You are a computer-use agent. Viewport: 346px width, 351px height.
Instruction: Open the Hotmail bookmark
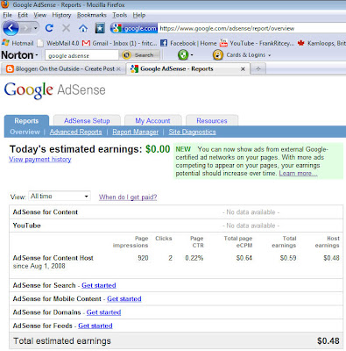[18, 43]
